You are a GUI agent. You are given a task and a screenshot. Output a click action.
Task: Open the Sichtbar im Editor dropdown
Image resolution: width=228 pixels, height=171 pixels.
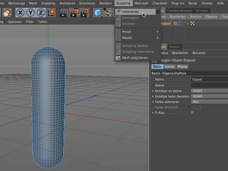click(x=209, y=91)
